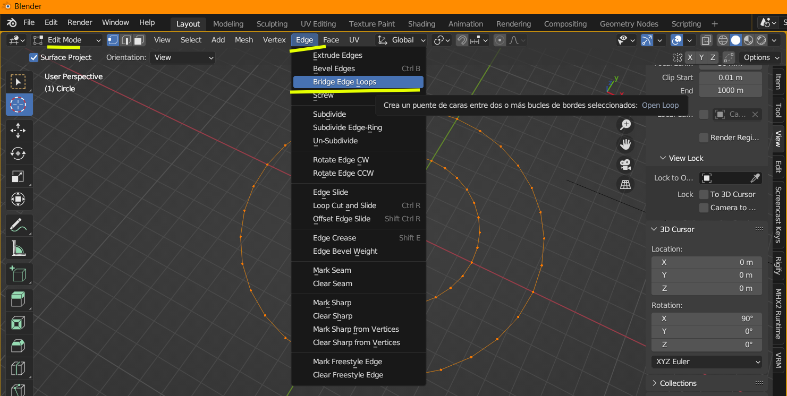
Task: Pick the Scale tool in the toolbar
Action: coord(18,176)
